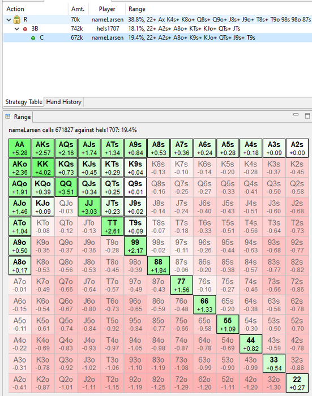Click the QQ +3.51 cell
Screen dimensions: 312x396
click(66, 187)
